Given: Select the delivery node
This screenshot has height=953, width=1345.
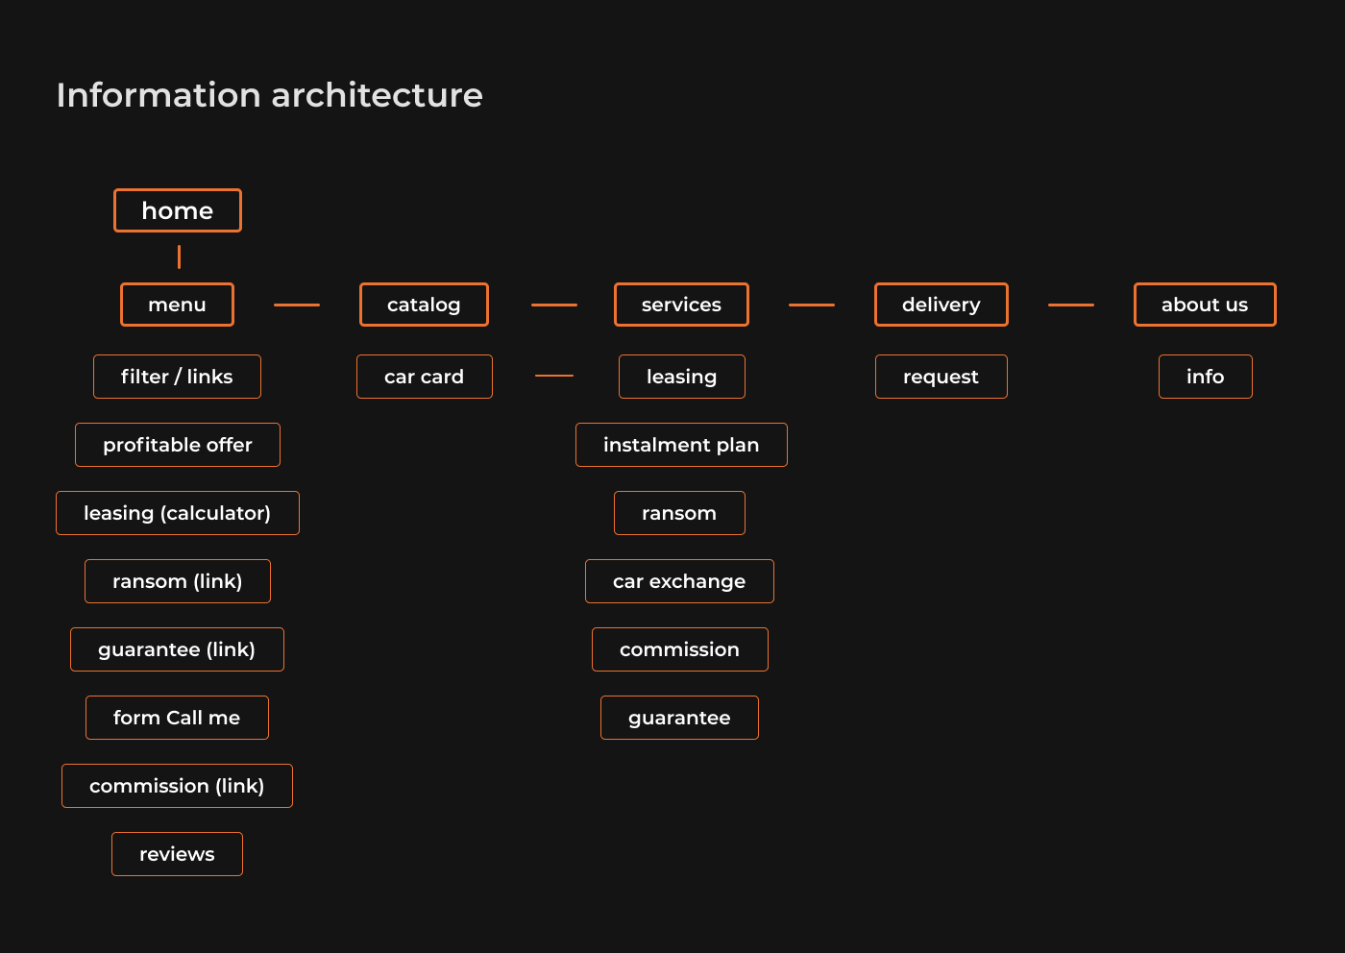Looking at the screenshot, I should pyautogui.click(x=941, y=305).
